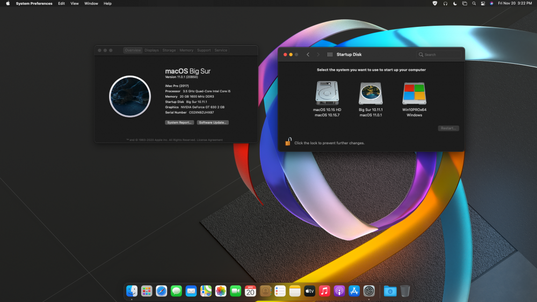Image resolution: width=537 pixels, height=302 pixels.
Task: Open the Podcasts app in Dock
Action: tap(339, 291)
